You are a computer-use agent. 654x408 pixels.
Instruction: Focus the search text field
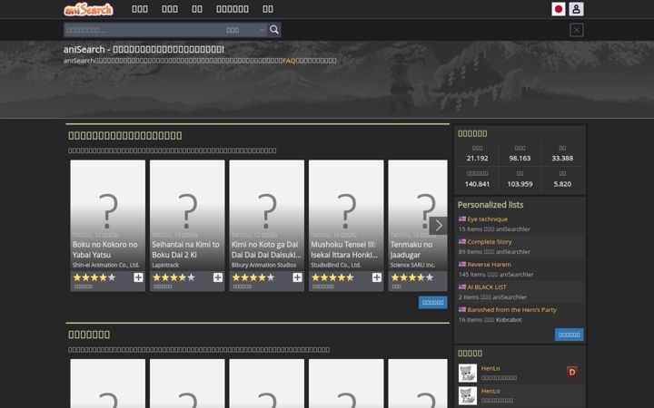144,30
